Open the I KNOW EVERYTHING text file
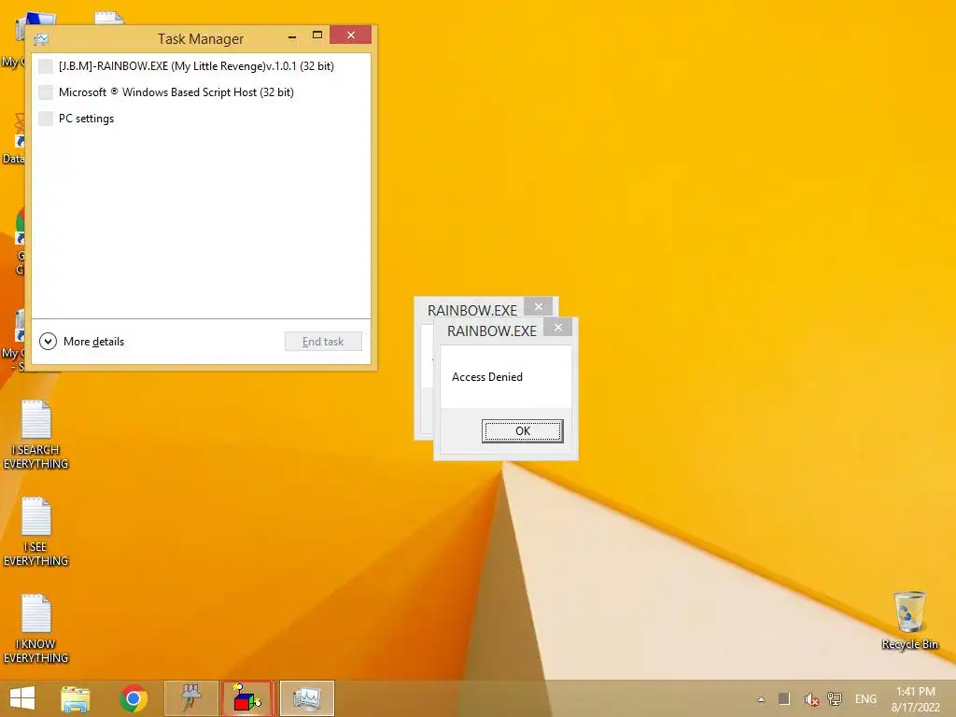 [36, 628]
